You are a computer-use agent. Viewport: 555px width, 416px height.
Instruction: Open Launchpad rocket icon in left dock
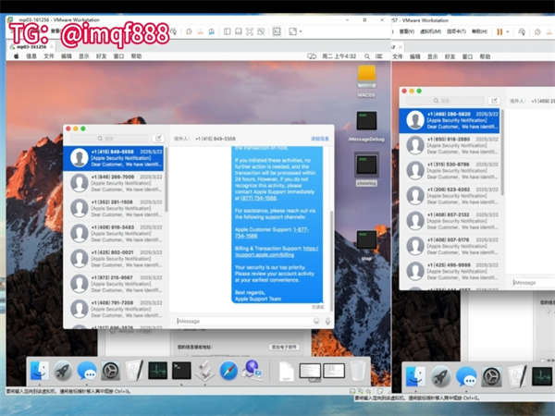pos(63,372)
